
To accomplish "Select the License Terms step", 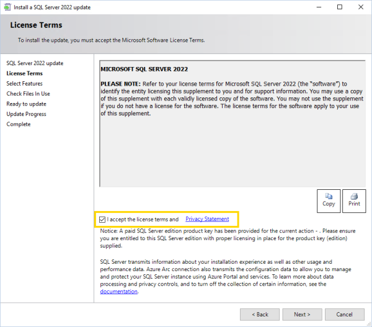I will click(24, 73).
